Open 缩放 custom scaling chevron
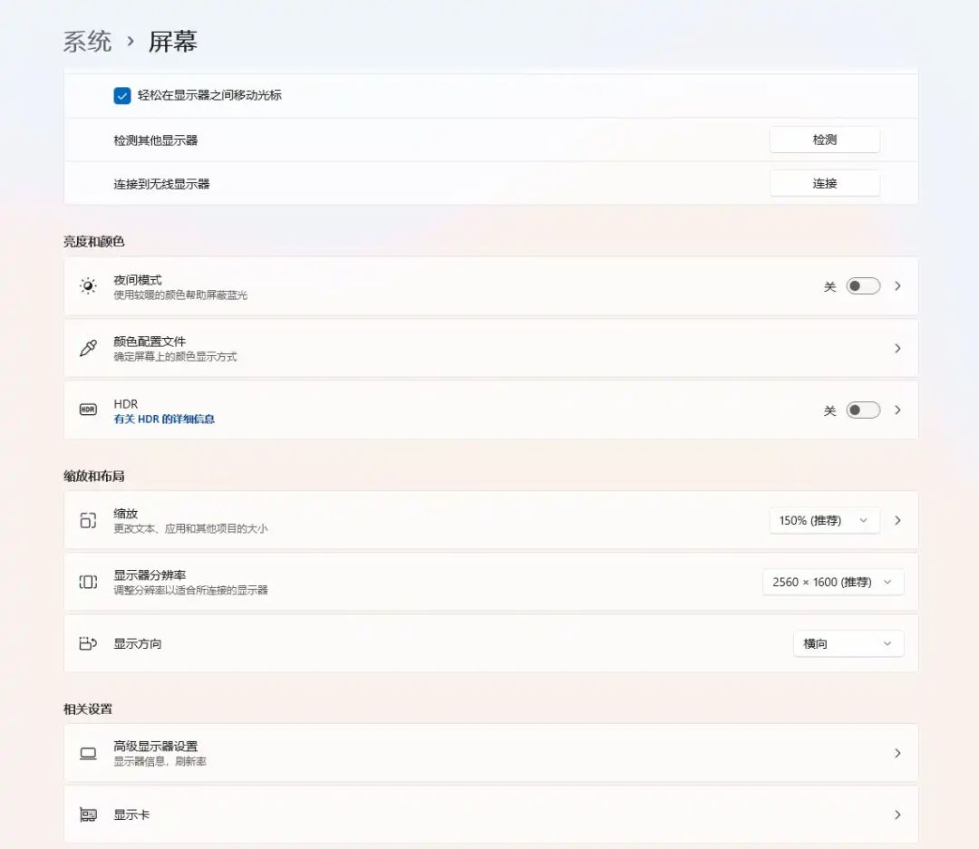Viewport: 979px width, 849px height. pyautogui.click(x=897, y=520)
